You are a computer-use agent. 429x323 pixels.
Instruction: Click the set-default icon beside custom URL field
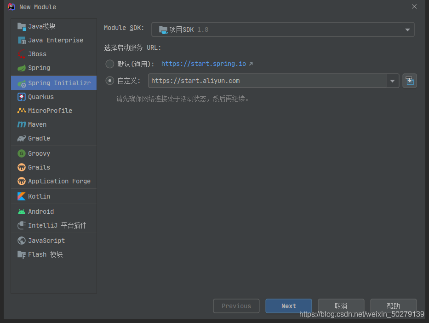pyautogui.click(x=409, y=80)
